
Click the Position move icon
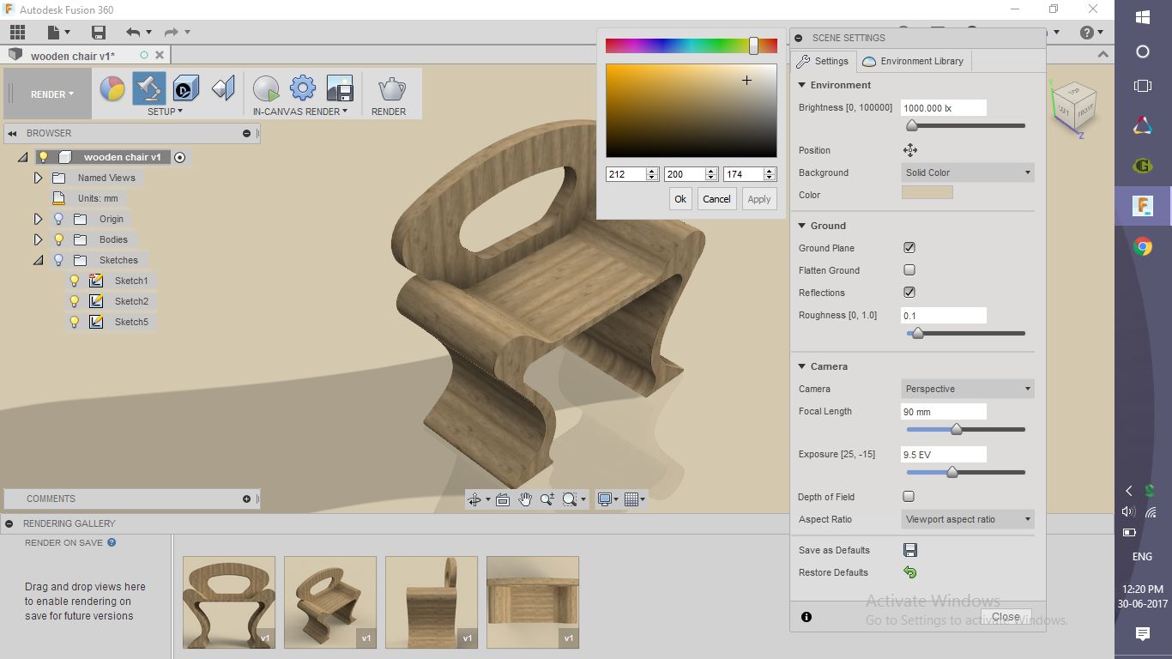point(910,150)
